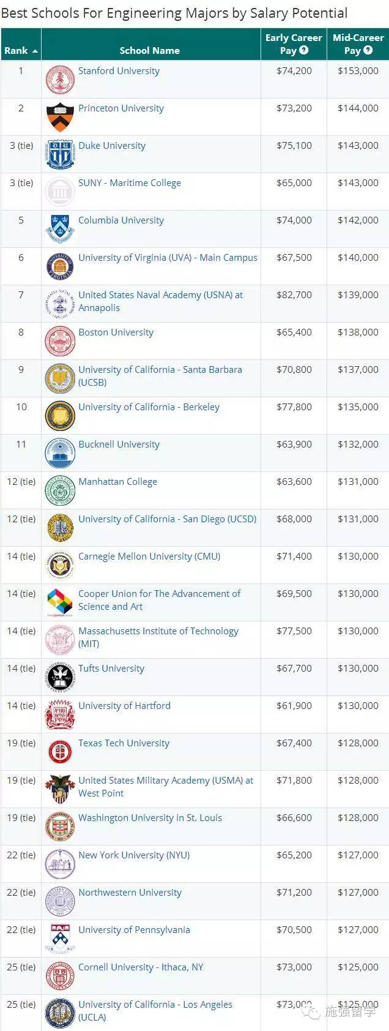Open Cornell University - Ithaca, NY link
This screenshot has height=1031, width=389.
point(141,967)
